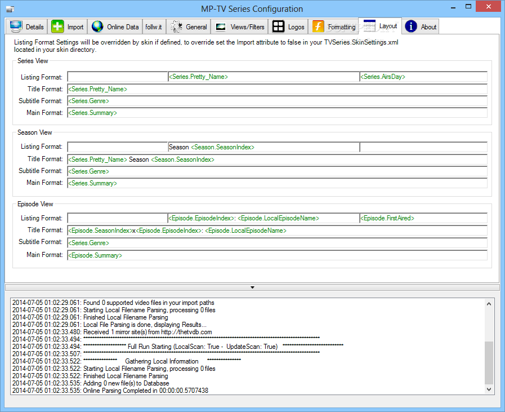Click the blue About info icon
Image resolution: width=505 pixels, height=412 pixels.
411,26
